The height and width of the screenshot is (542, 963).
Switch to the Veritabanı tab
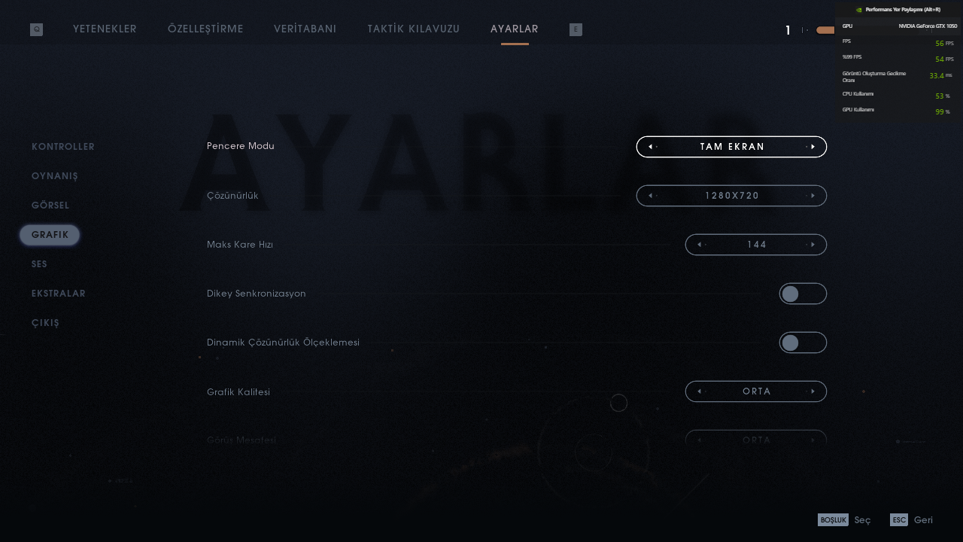(x=305, y=29)
